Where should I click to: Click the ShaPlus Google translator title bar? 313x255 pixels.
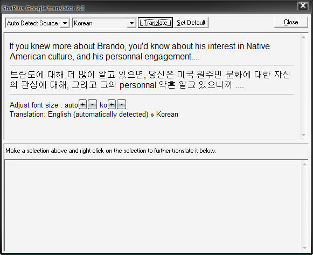coord(150,8)
